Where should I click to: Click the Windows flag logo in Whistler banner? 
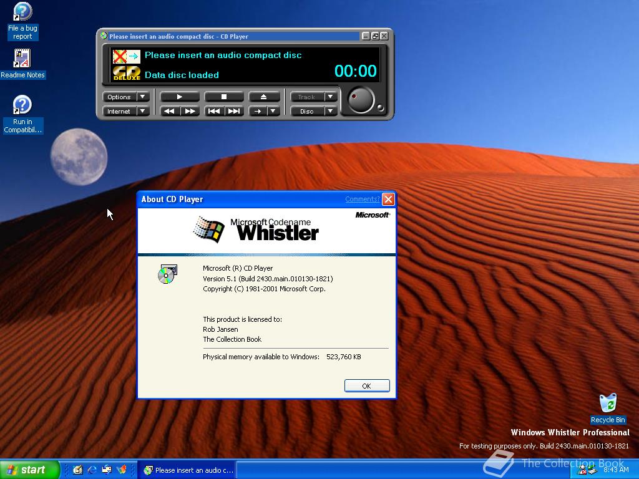pyautogui.click(x=209, y=230)
